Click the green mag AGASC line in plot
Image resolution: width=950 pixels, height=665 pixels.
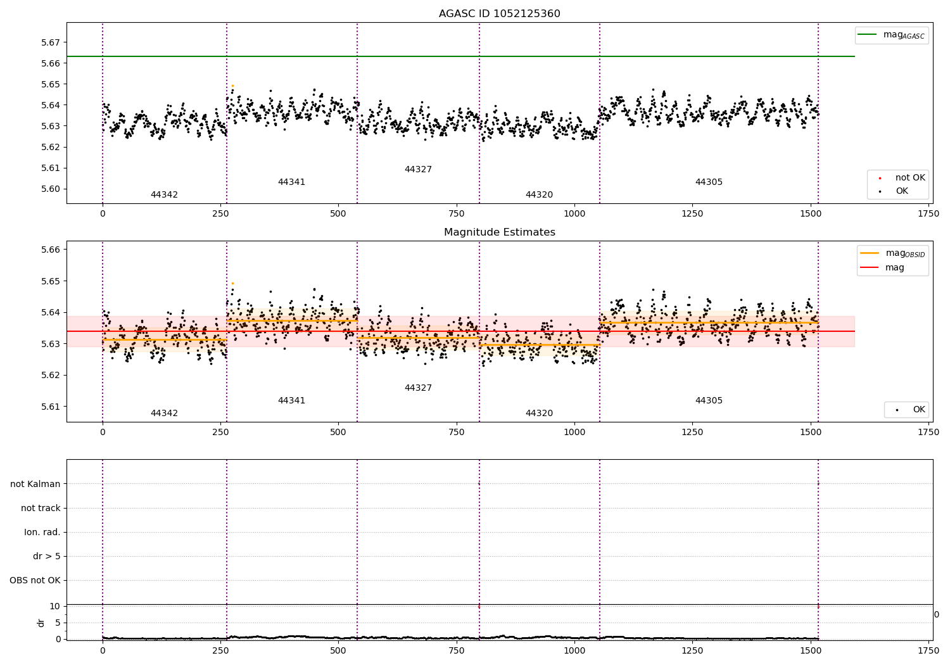tap(460, 56)
